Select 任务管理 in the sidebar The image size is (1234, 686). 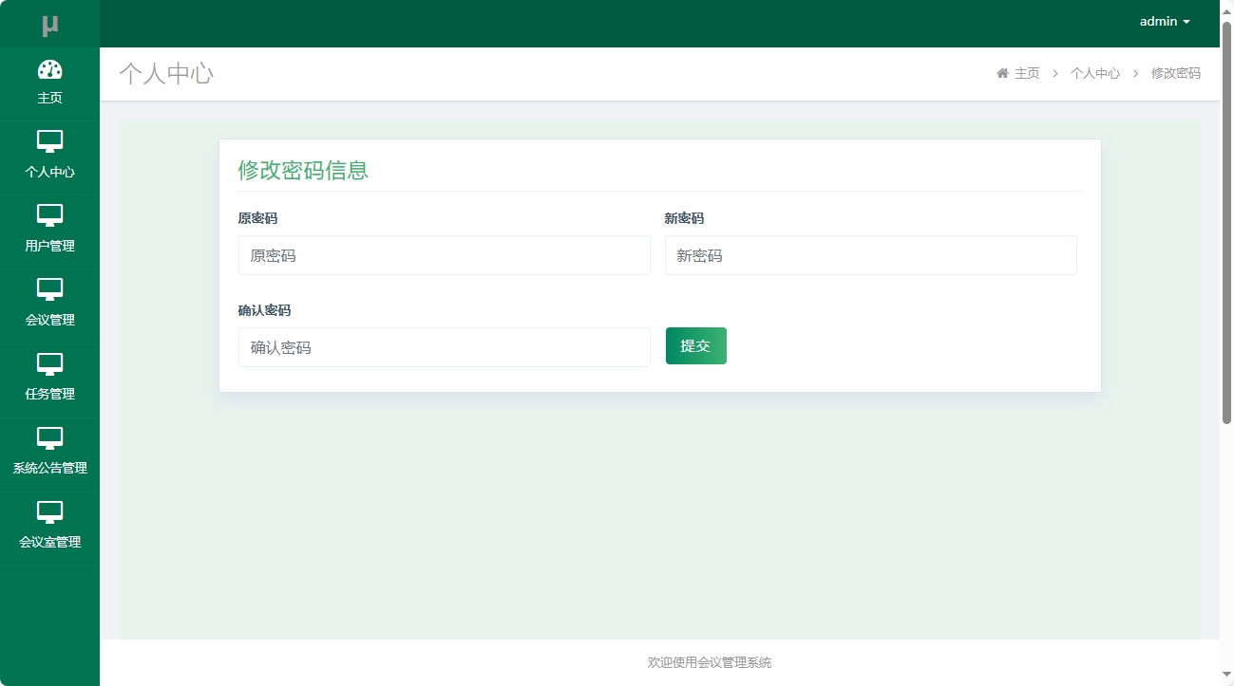point(50,393)
